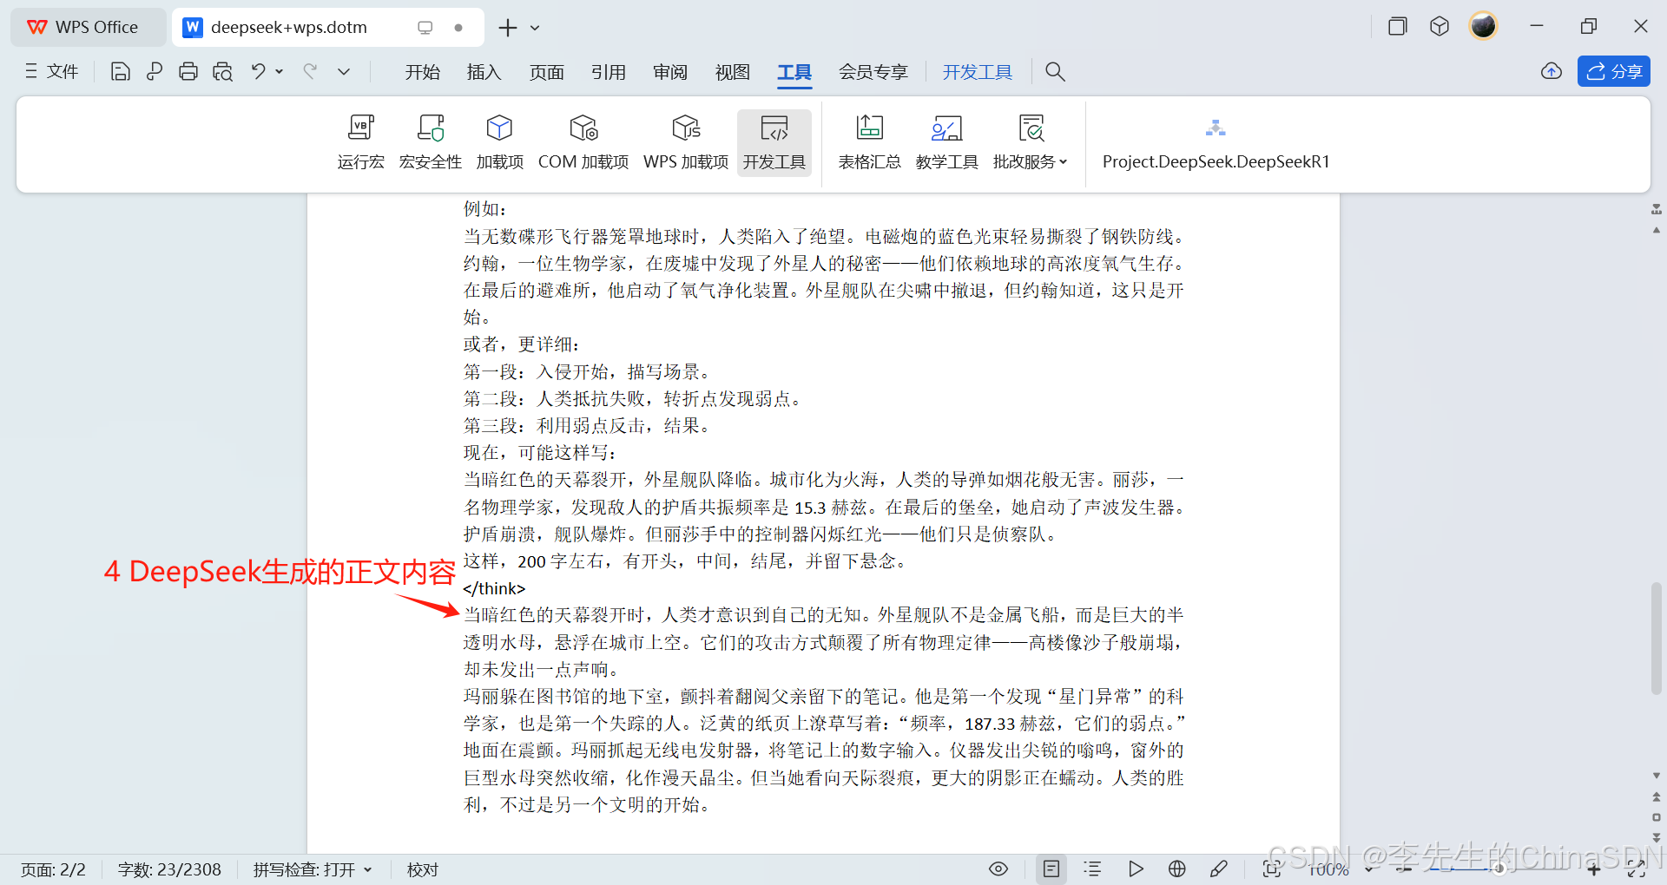Click the vertical scrollbar thumb

coord(1657,639)
